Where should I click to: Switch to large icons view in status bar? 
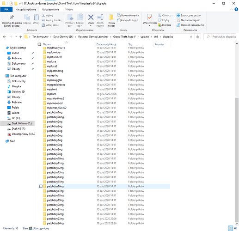[236, 228]
